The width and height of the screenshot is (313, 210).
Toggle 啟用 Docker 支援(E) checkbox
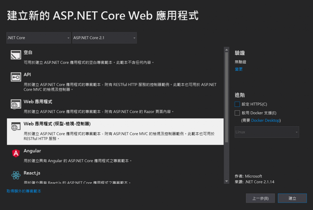tap(237, 113)
